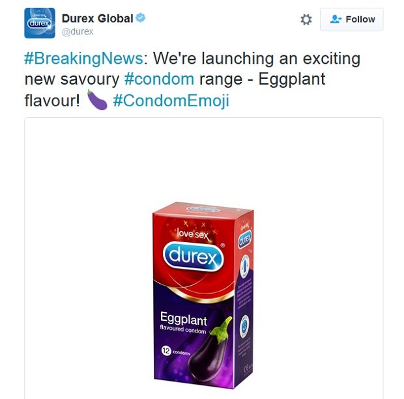
Task: Open the #condom hashtag
Action: tap(159, 79)
